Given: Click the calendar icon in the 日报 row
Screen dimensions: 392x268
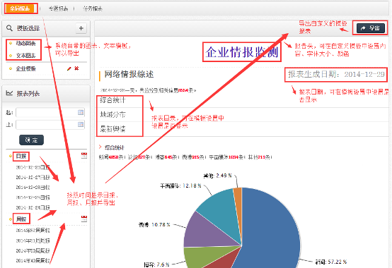Looking at the screenshot, I should click(84, 156).
